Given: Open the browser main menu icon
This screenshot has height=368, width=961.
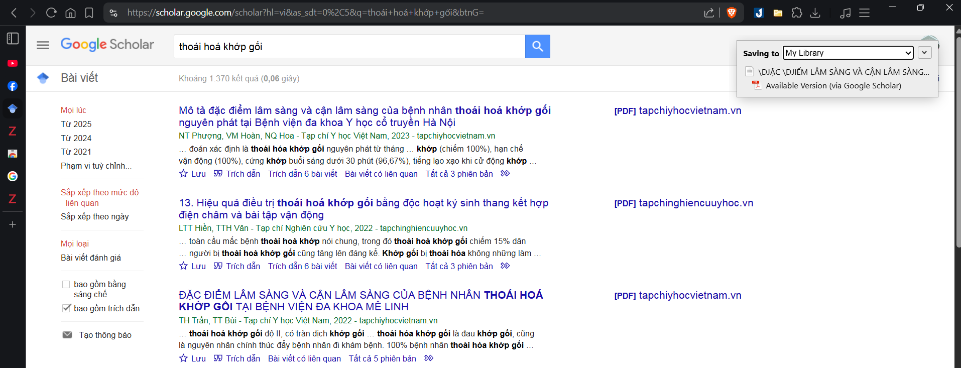Looking at the screenshot, I should click(x=864, y=13).
